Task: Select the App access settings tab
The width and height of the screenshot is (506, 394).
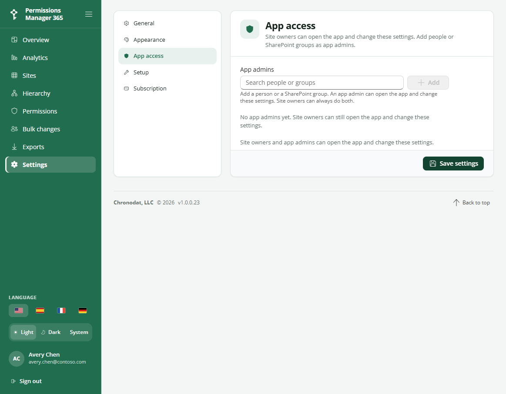Action: (168, 56)
